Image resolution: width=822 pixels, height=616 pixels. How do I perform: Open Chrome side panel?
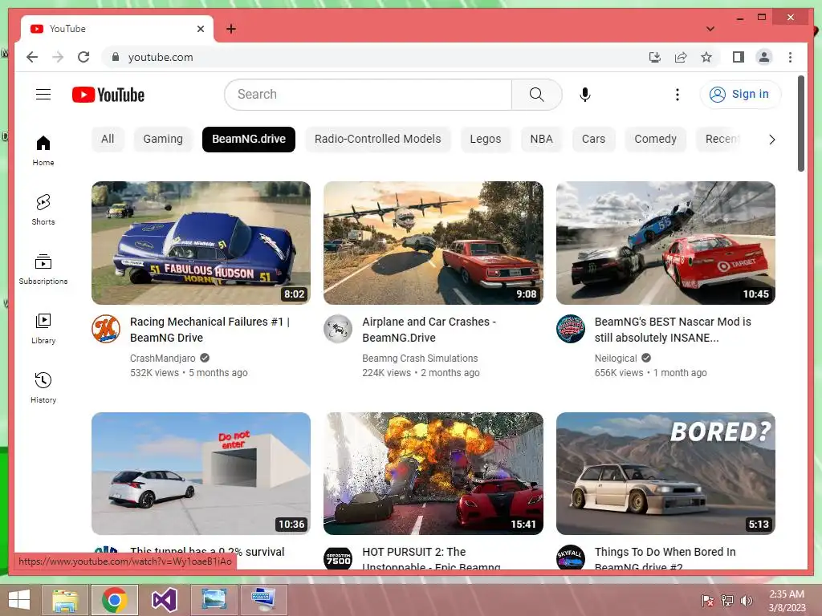point(739,57)
